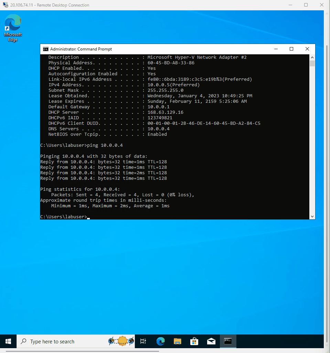Click the search magnifier icon in taskbar
The image size is (330, 353).
pos(23,341)
